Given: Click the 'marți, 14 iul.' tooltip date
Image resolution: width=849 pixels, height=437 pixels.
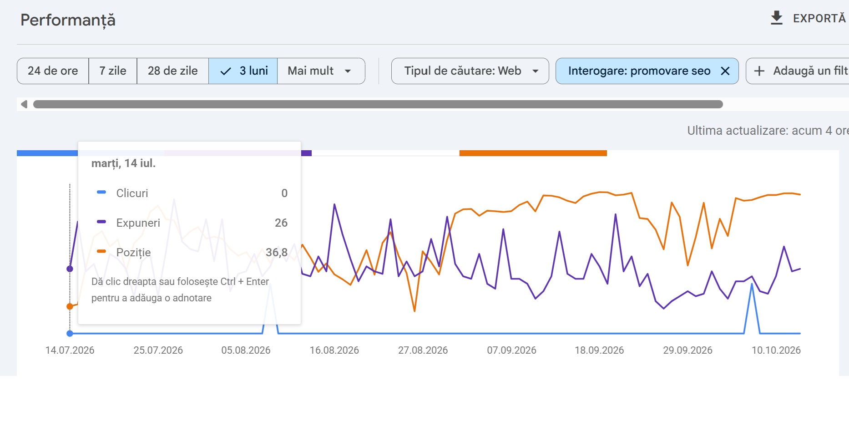Looking at the screenshot, I should pyautogui.click(x=123, y=163).
